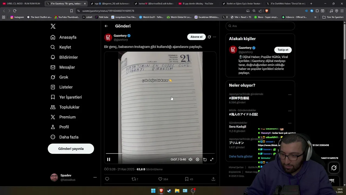
Task: Seek on the video progress bar
Action: click(160, 154)
